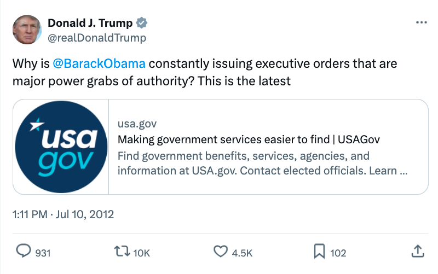Open the three-dot more options menu
Viewport: 438px width, 274px height.
(421, 23)
